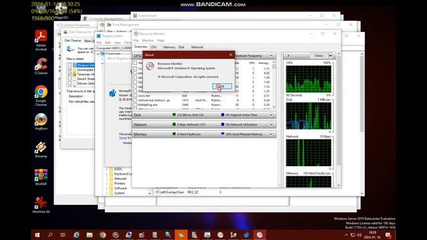Switch to Resource Monitor via taskbar icon

tap(260, 235)
